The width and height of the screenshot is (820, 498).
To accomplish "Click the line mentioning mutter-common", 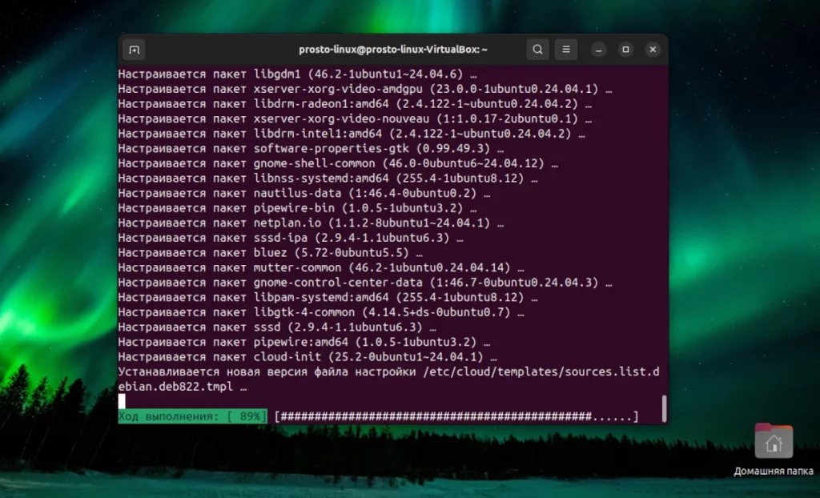I will click(x=321, y=268).
